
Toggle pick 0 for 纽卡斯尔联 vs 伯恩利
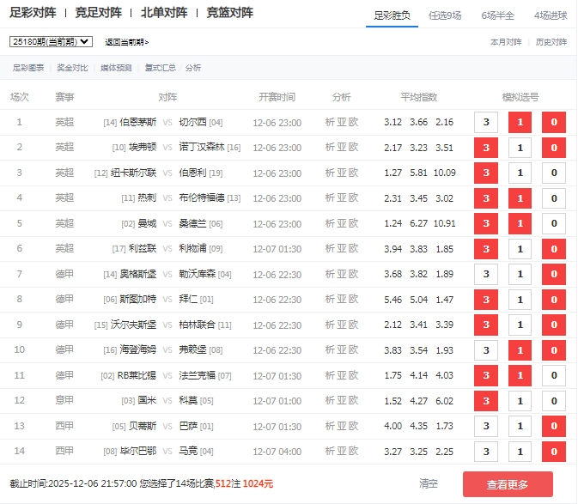point(554,173)
